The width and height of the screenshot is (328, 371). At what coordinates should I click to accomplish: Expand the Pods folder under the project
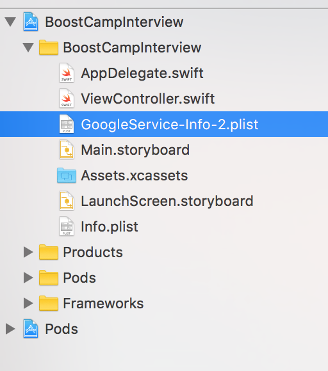(28, 278)
